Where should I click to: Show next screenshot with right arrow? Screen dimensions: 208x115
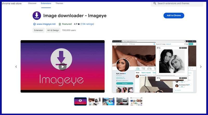(201, 67)
